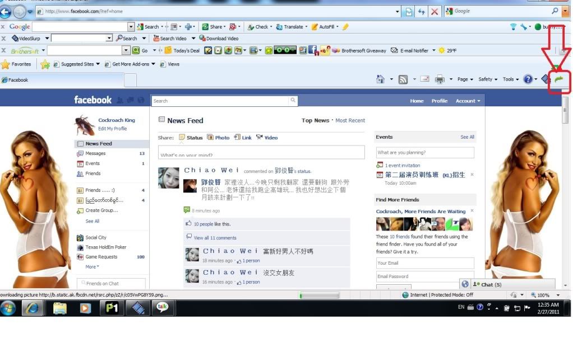Open Facebook messages icon in blue bar
The image size is (573, 343).
click(x=131, y=100)
